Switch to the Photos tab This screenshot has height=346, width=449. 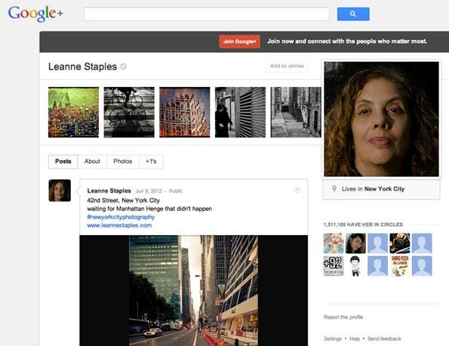point(122,162)
